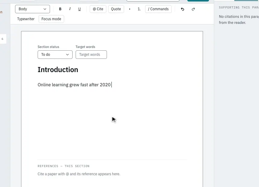Select outline item numbered 6 in sidebar
The width and height of the screenshot is (259, 187).
point(3,39)
